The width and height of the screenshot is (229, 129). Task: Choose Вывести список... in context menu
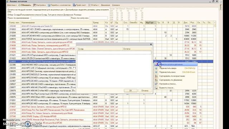(176, 88)
